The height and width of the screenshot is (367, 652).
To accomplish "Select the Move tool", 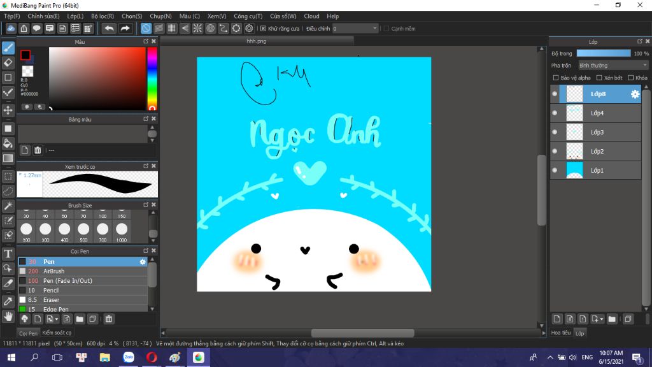I will tap(8, 110).
